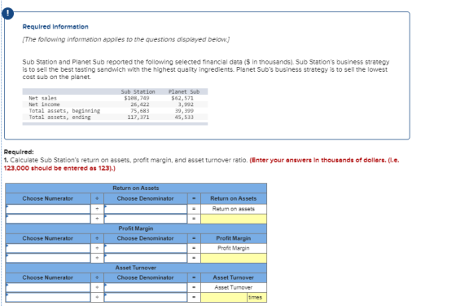456x306 pixels.
Task: Click the Return on Assets section header
Action: (136, 188)
